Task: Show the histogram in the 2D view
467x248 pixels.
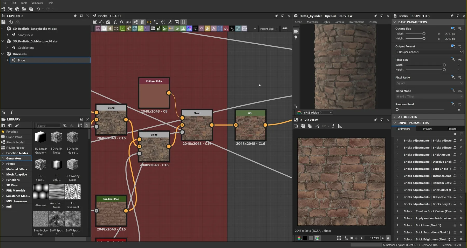Action: [340, 126]
